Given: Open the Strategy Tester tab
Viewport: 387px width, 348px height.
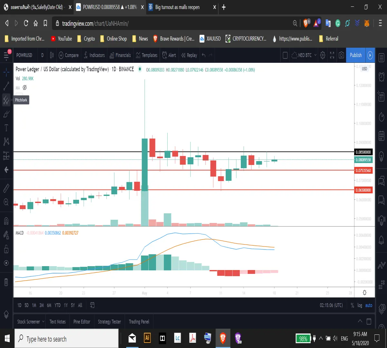Looking at the screenshot, I should [109, 322].
